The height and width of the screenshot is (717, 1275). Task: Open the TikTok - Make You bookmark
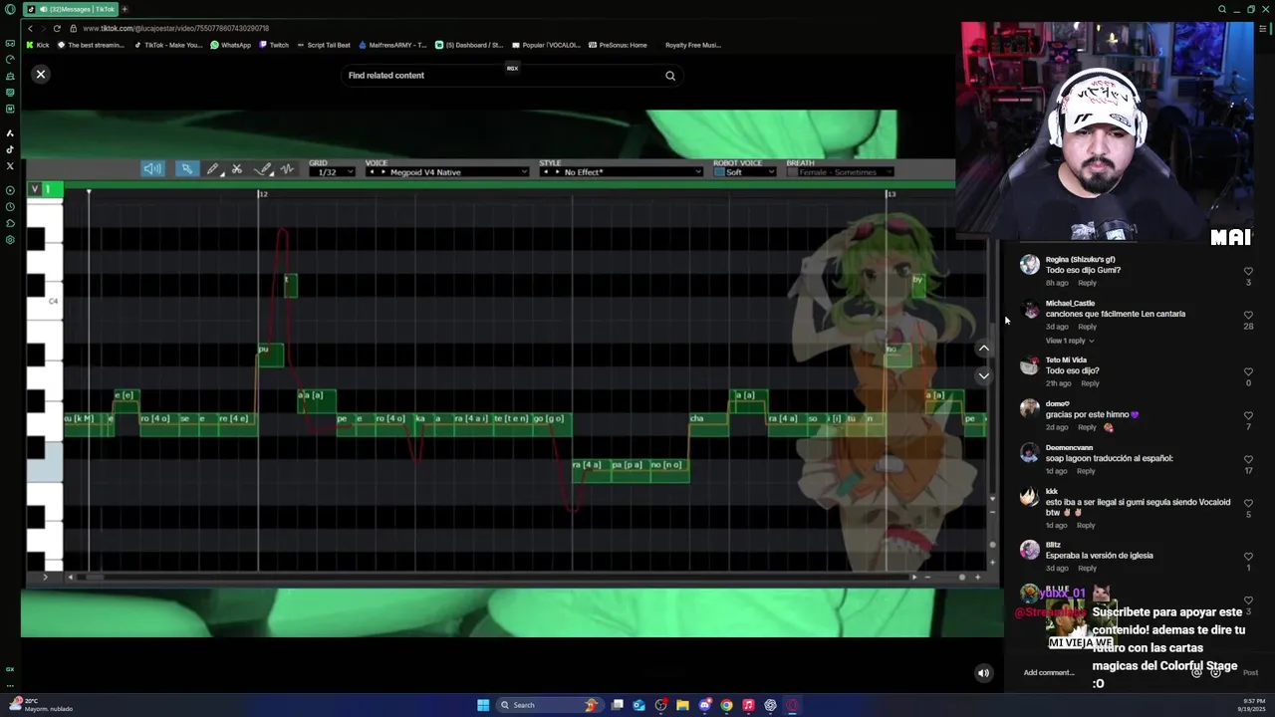coord(167,45)
